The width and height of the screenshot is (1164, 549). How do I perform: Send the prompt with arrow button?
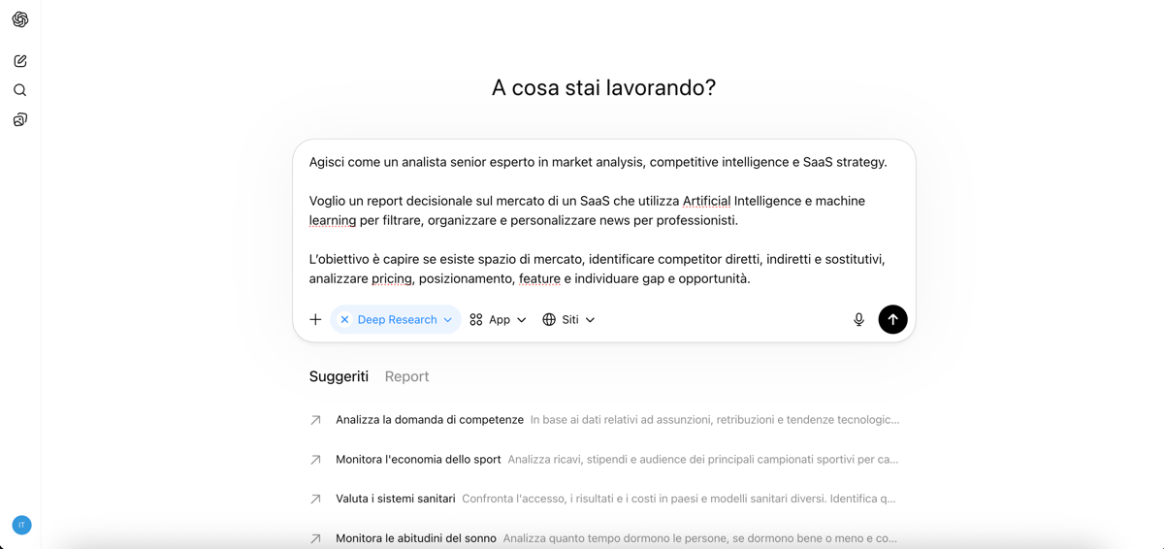892,319
